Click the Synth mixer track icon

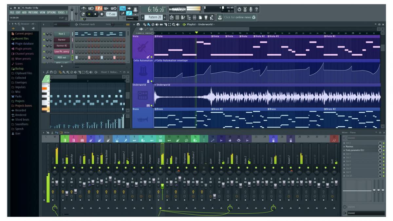65,140
